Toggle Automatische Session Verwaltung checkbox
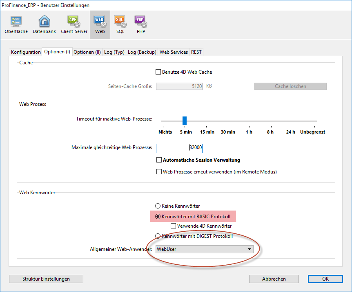This screenshot has width=352, height=292. point(160,160)
